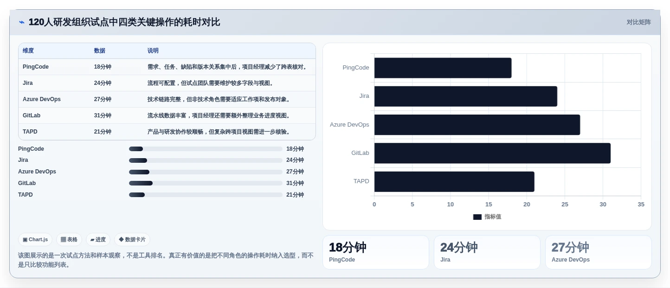Click the 18分钟 cell in the table
The width and height of the screenshot is (670, 288).
[103, 67]
